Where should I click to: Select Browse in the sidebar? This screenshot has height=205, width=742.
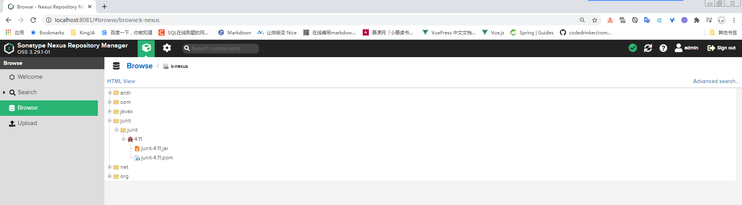click(49, 108)
